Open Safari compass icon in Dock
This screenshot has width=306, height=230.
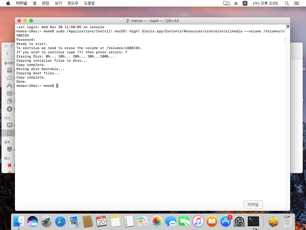click(x=60, y=221)
